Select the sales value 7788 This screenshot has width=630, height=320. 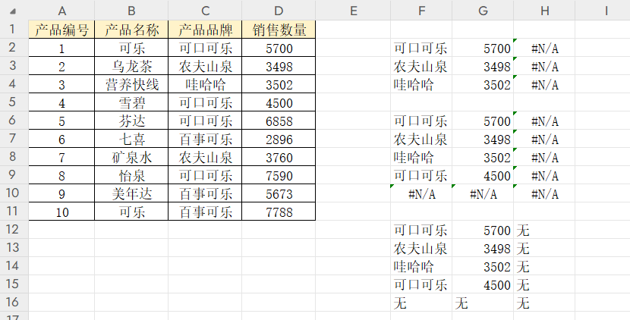coord(279,212)
